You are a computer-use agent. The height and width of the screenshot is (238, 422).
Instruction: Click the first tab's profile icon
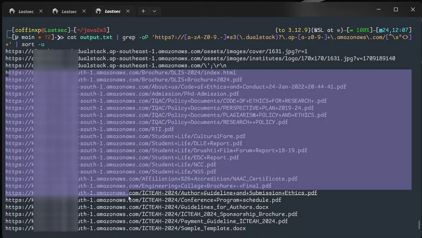[x=12, y=11]
